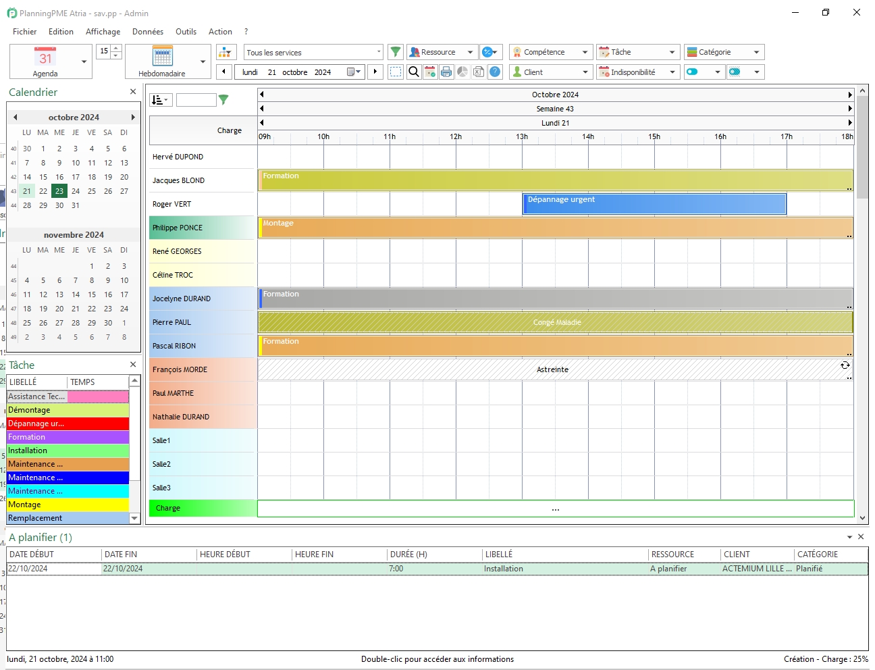Image resolution: width=875 pixels, height=670 pixels.
Task: Pick the yellow Montage task swatch
Action: [68, 505]
